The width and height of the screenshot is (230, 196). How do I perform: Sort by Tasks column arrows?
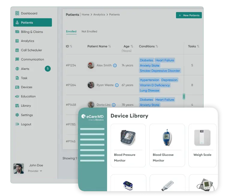pos(198,46)
